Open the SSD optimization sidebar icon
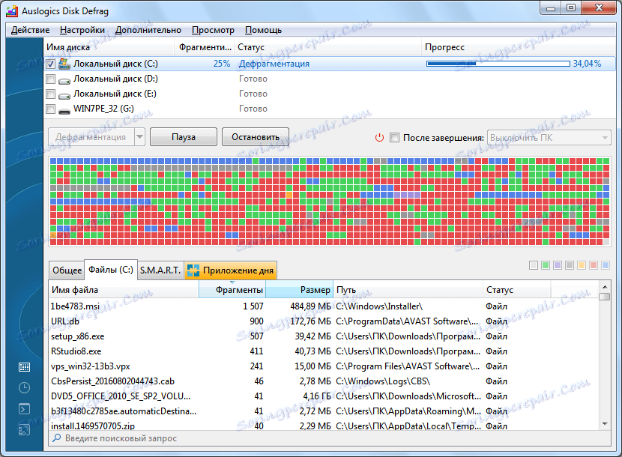This screenshot has height=457, width=622. (24, 429)
